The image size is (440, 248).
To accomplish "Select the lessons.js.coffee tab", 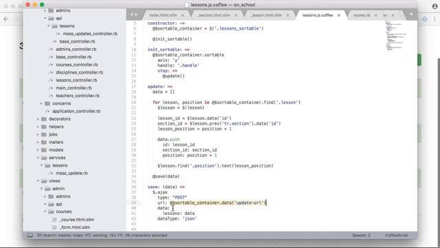I will [x=318, y=15].
